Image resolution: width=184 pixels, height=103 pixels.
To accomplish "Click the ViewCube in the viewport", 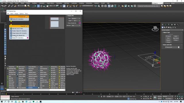I will tap(155, 28).
